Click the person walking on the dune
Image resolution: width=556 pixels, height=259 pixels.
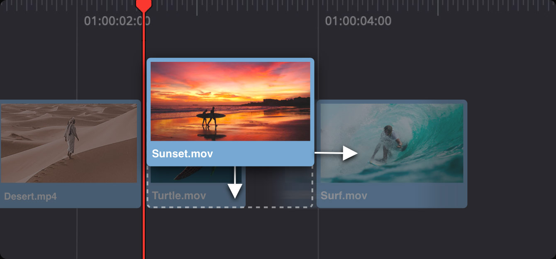[x=71, y=137]
